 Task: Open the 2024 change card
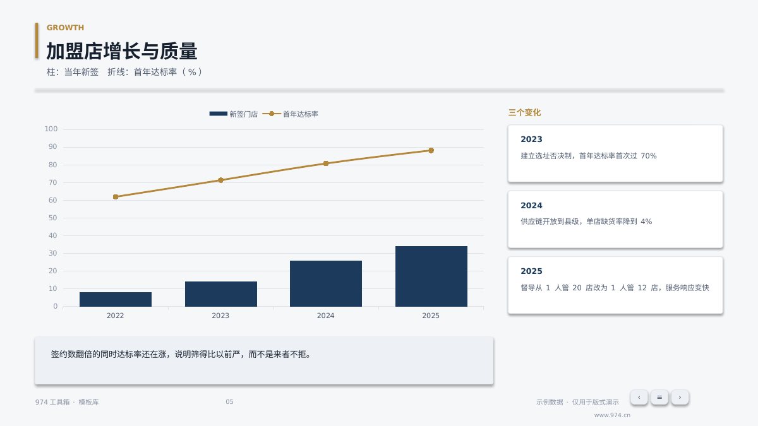click(615, 220)
